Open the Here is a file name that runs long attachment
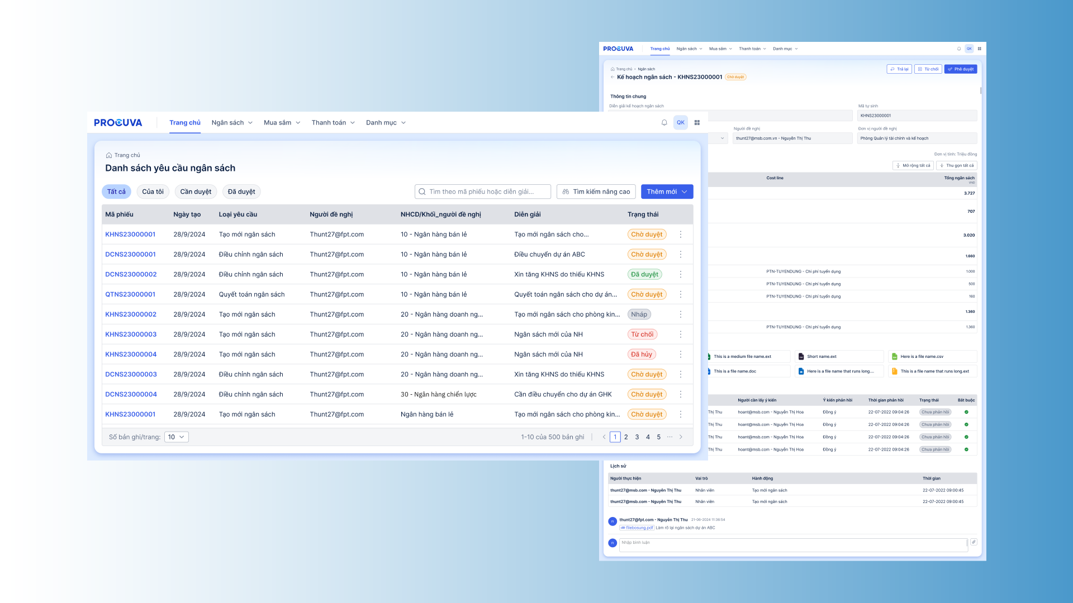This screenshot has width=1073, height=603. click(839, 371)
